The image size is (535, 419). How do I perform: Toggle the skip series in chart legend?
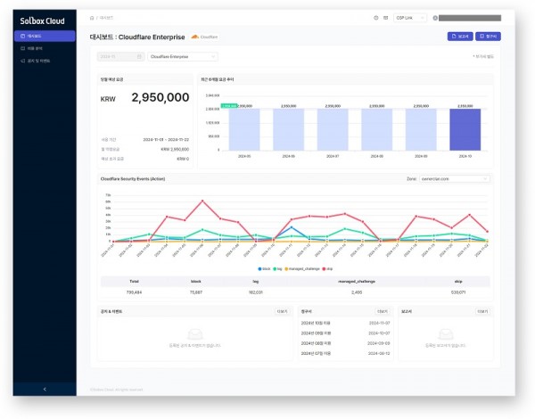327,269
